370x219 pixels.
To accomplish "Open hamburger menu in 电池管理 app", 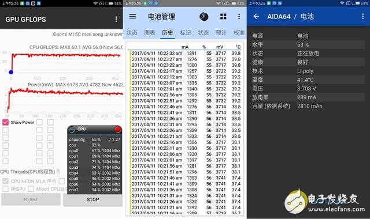I will 132,16.
